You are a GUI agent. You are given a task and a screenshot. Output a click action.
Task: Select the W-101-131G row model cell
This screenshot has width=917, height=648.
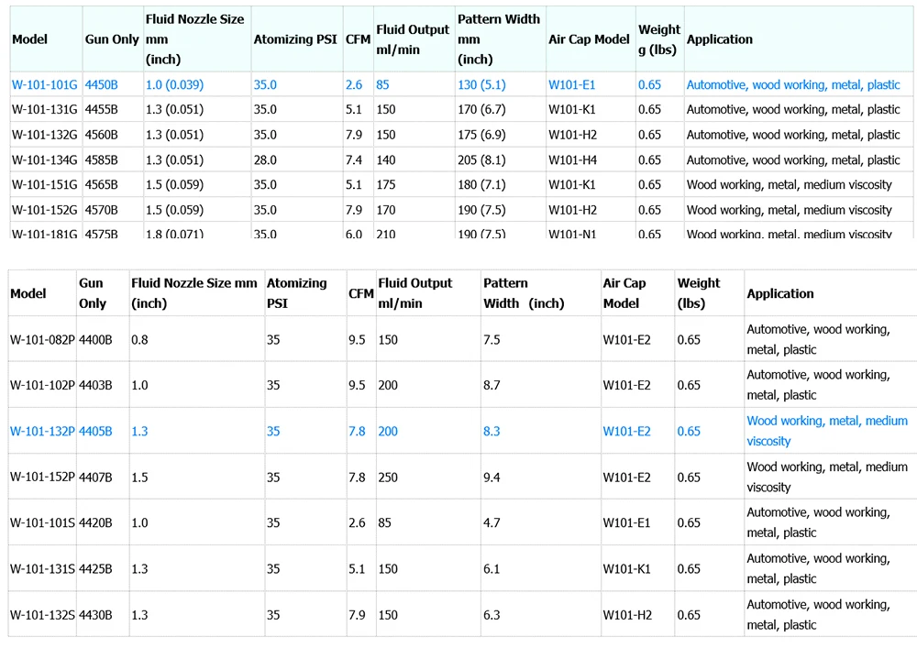click(x=44, y=109)
